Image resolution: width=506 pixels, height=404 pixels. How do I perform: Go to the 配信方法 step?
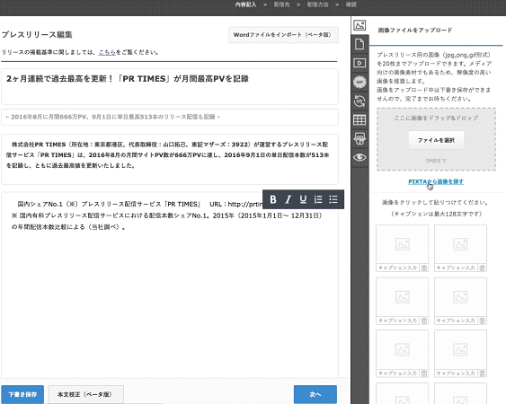(318, 4)
